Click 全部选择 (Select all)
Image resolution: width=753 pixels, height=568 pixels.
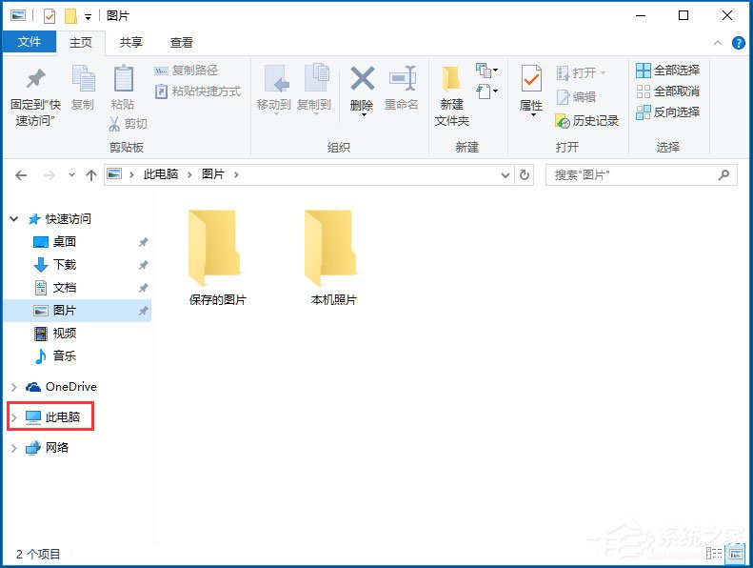coord(667,71)
